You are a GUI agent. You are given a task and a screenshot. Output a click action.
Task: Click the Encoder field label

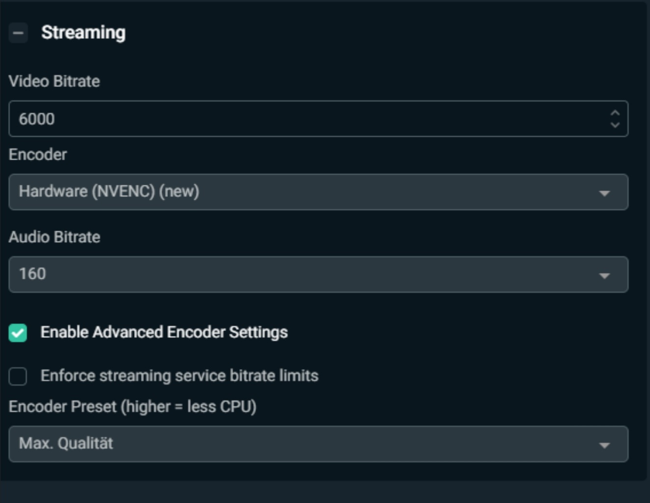click(x=38, y=154)
